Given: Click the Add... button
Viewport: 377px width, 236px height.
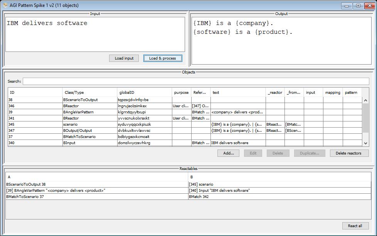Looking at the screenshot, I should click(229, 153).
